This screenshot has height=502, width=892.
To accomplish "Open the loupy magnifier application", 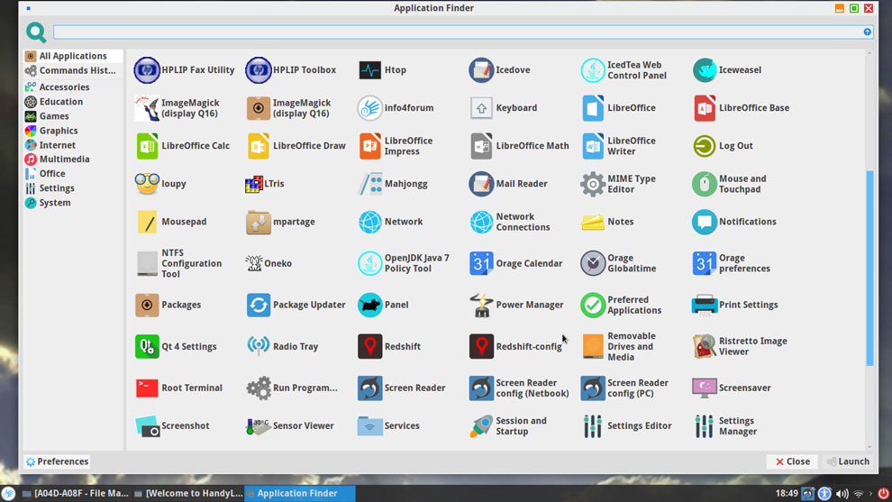I will click(x=147, y=183).
